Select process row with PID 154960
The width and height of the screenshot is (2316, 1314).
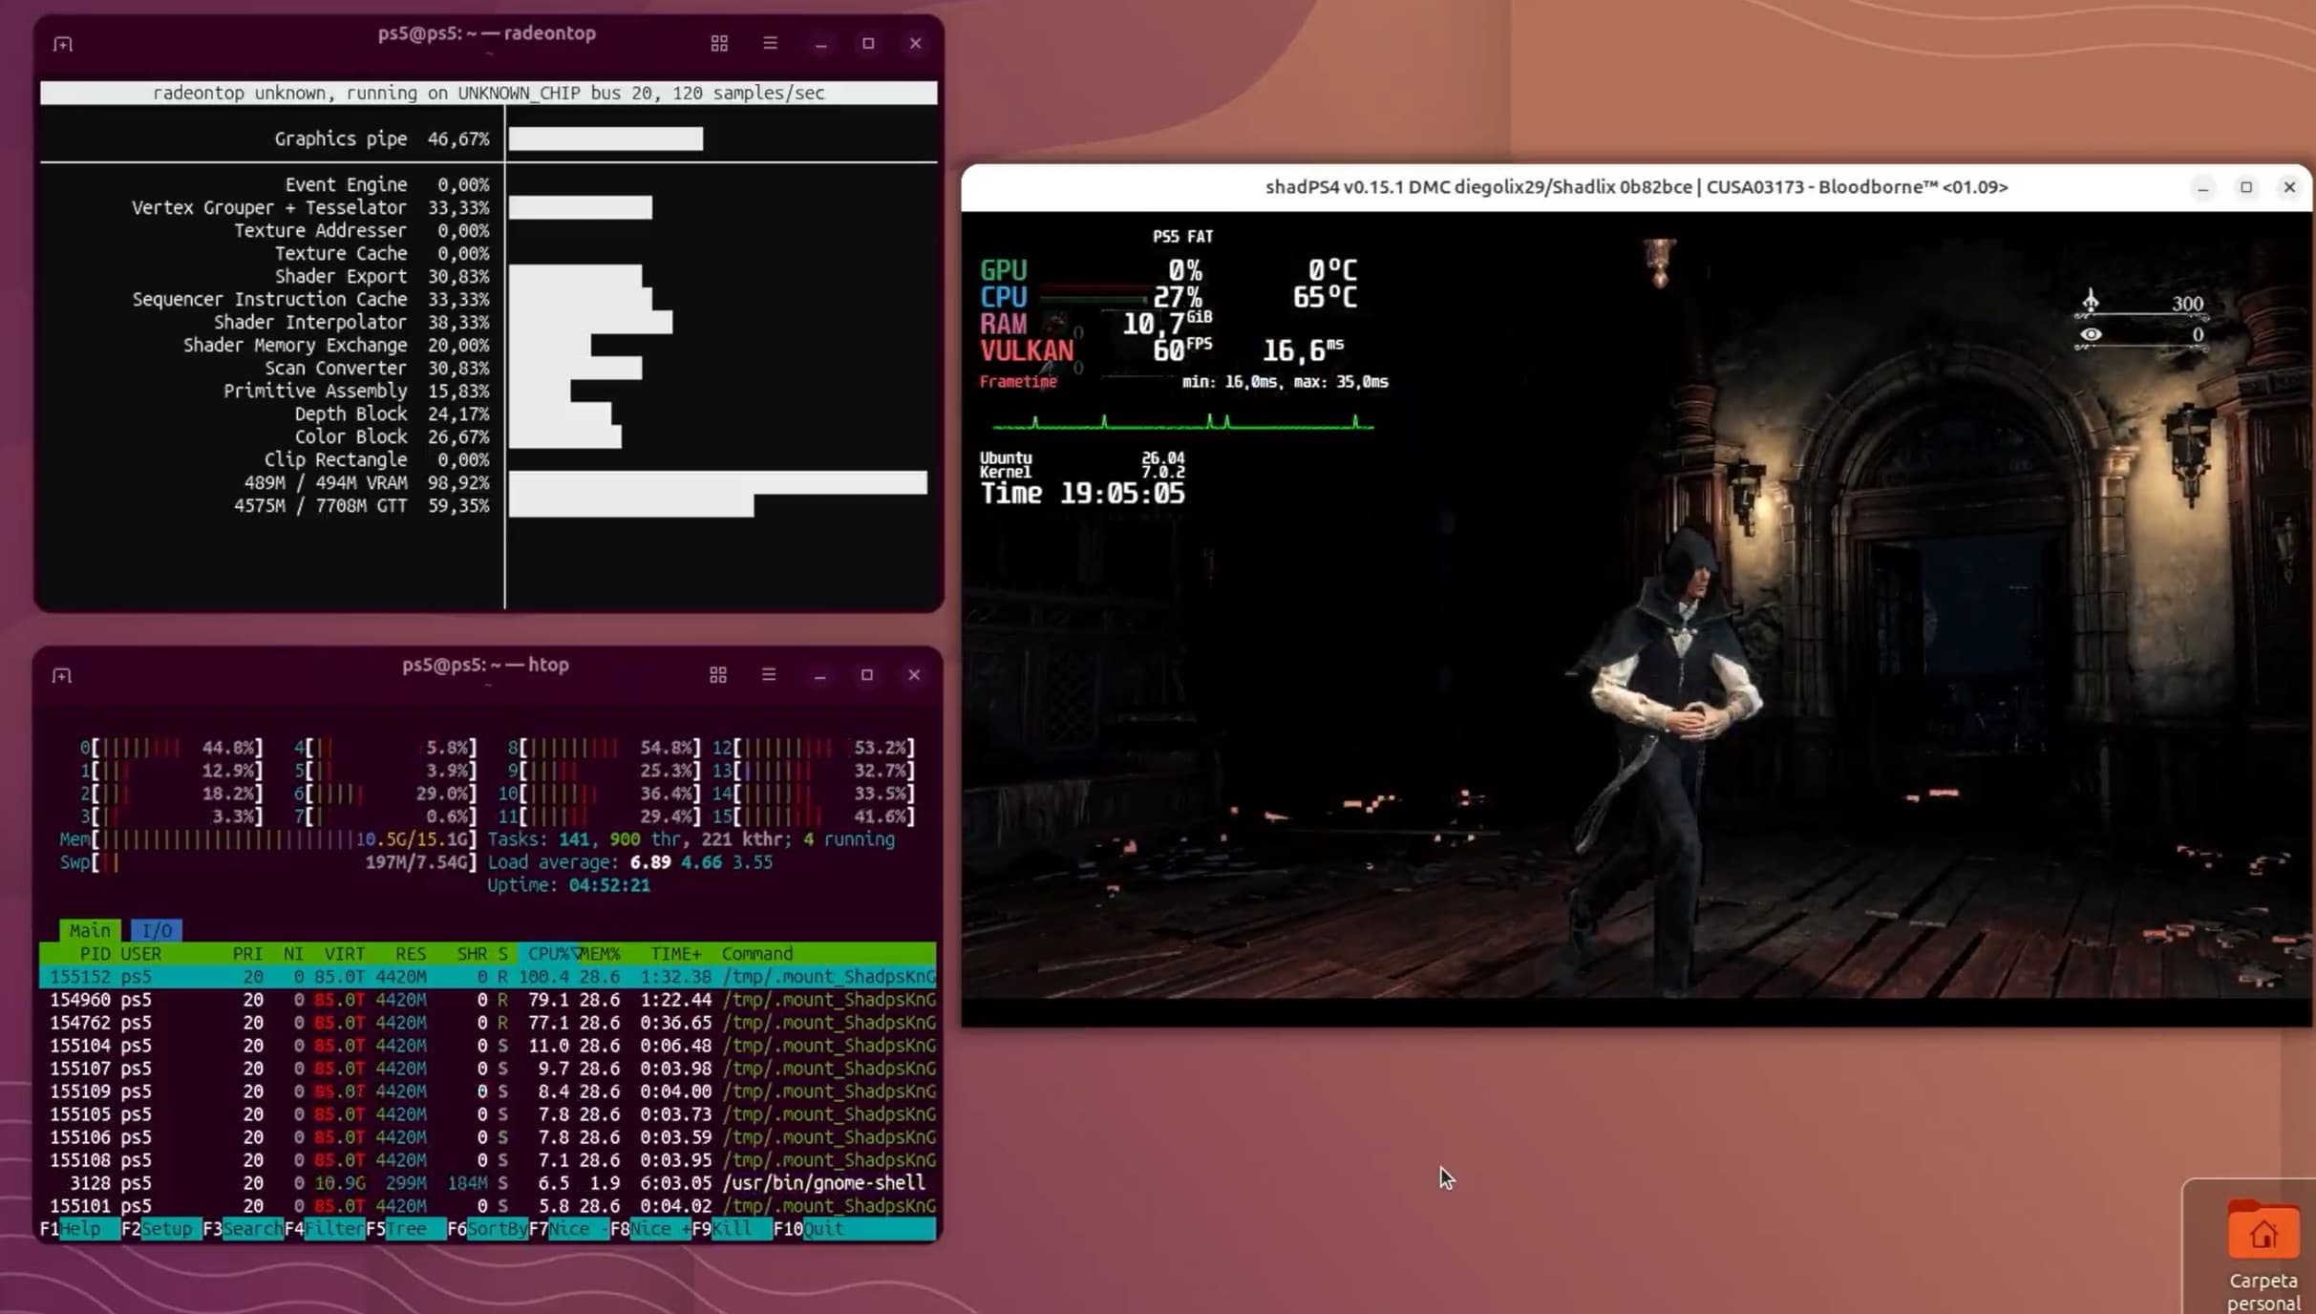tap(488, 999)
